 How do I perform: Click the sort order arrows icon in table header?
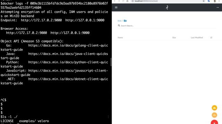pyautogui.click(x=211, y=38)
